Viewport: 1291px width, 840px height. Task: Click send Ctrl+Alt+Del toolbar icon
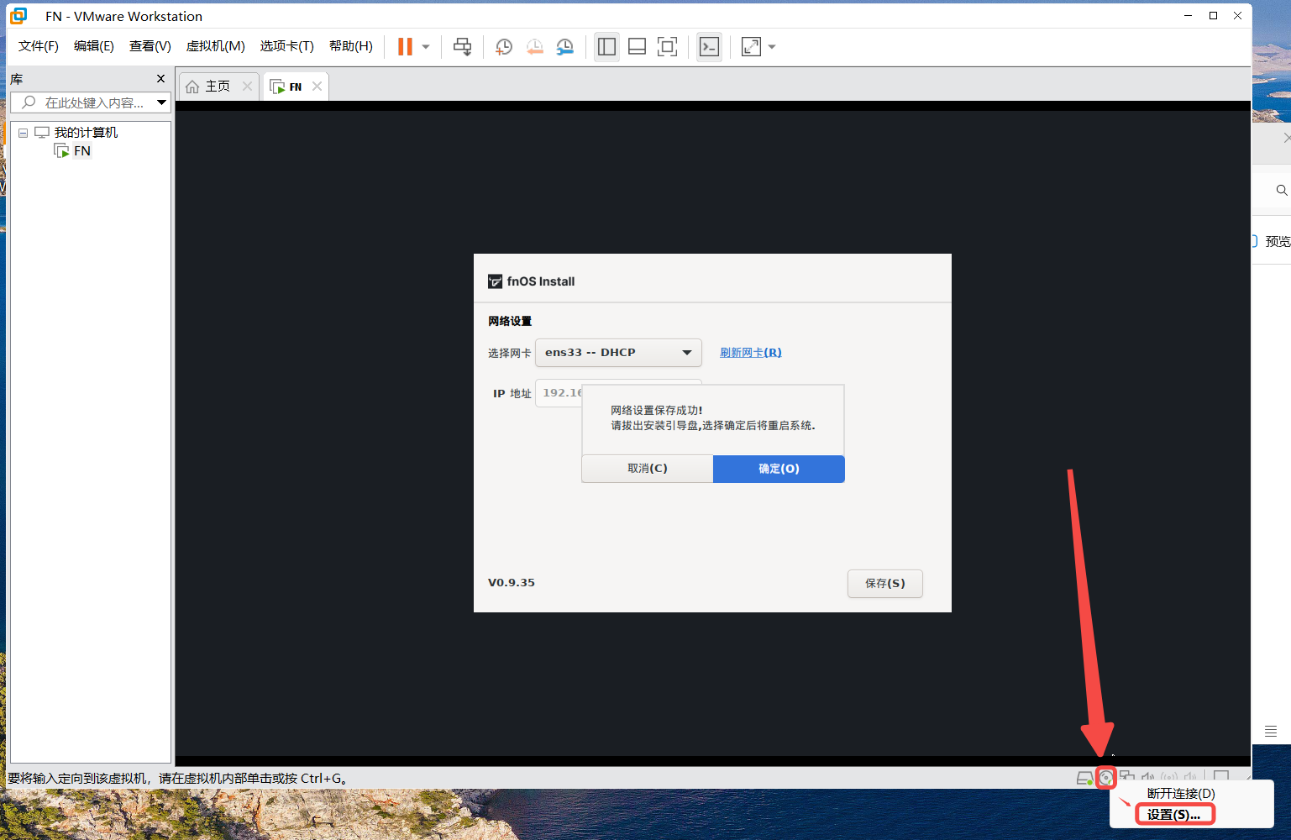tap(462, 47)
